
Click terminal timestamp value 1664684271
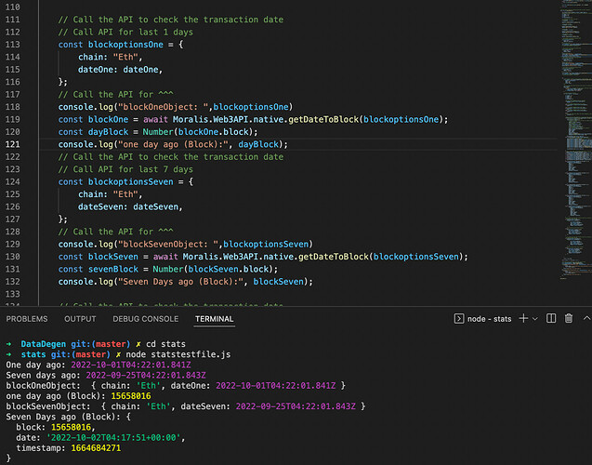coord(96,448)
